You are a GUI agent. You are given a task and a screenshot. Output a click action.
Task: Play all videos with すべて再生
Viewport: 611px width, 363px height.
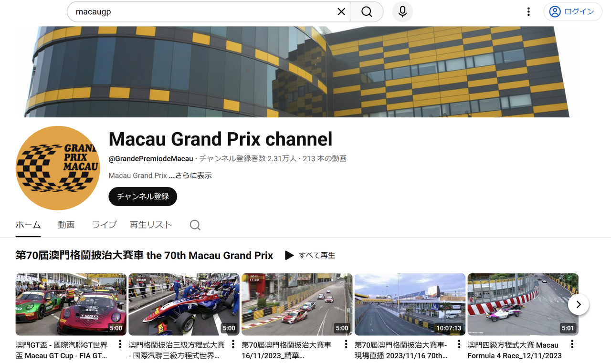[x=310, y=255]
